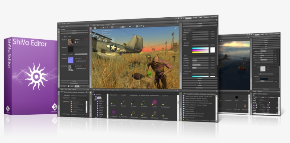Pick the Fog color swatch in second window

point(264,79)
